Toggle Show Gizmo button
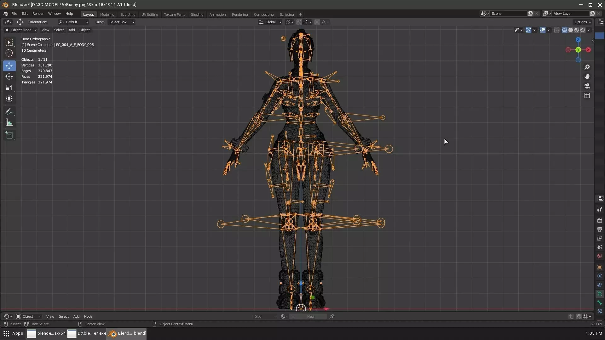 tap(528, 30)
